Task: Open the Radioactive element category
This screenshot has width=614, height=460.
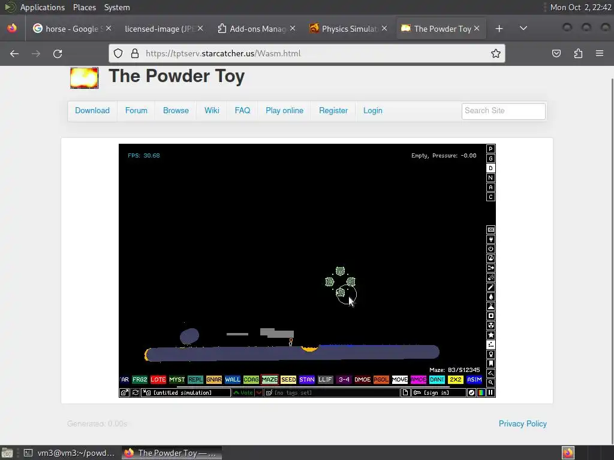Action: 490,325
